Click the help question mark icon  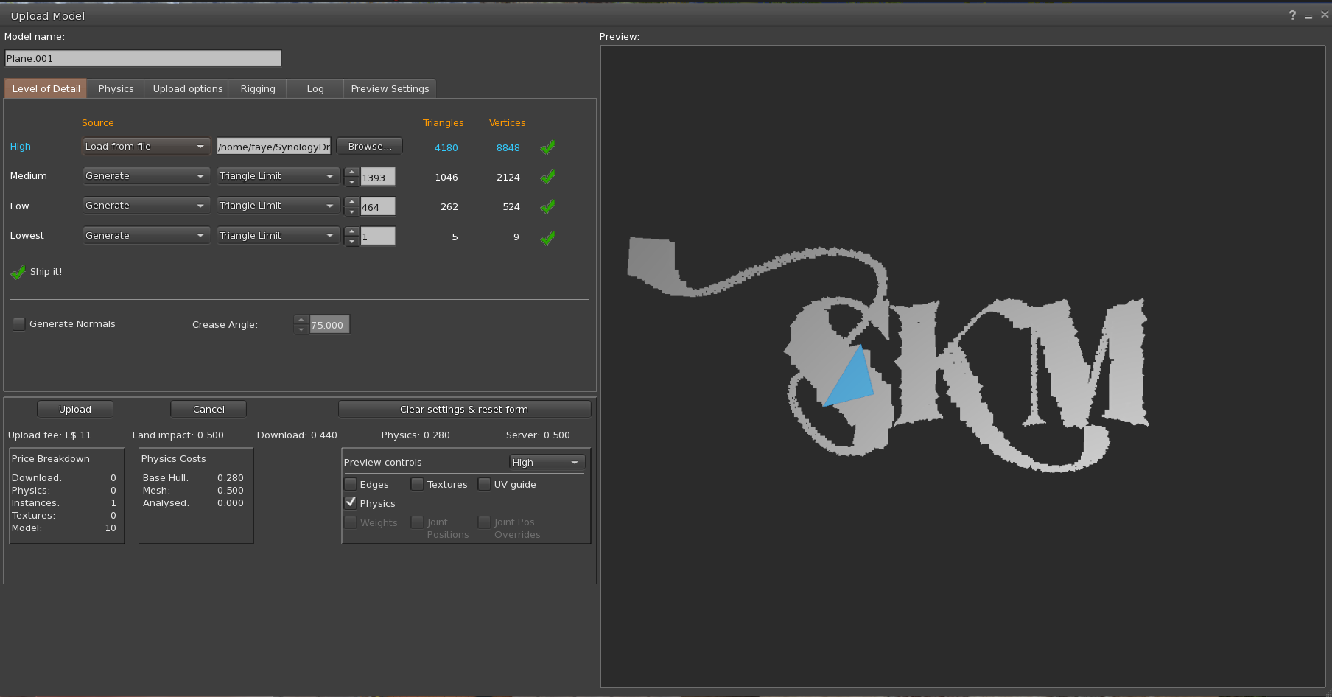tap(1292, 15)
